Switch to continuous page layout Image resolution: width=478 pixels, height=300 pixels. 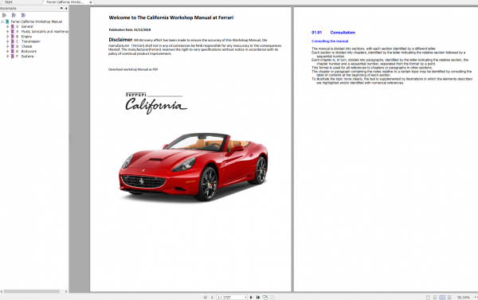pos(435,298)
